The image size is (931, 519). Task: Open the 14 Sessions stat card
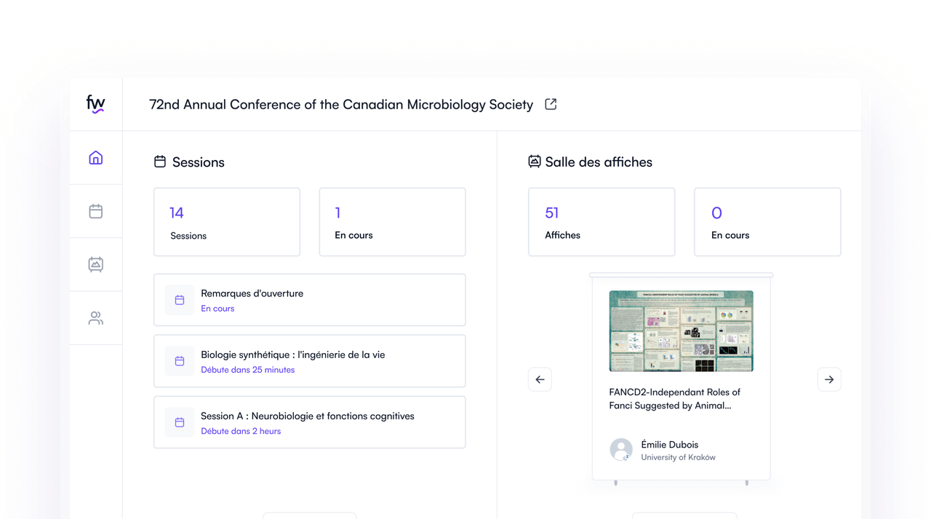[x=226, y=222]
